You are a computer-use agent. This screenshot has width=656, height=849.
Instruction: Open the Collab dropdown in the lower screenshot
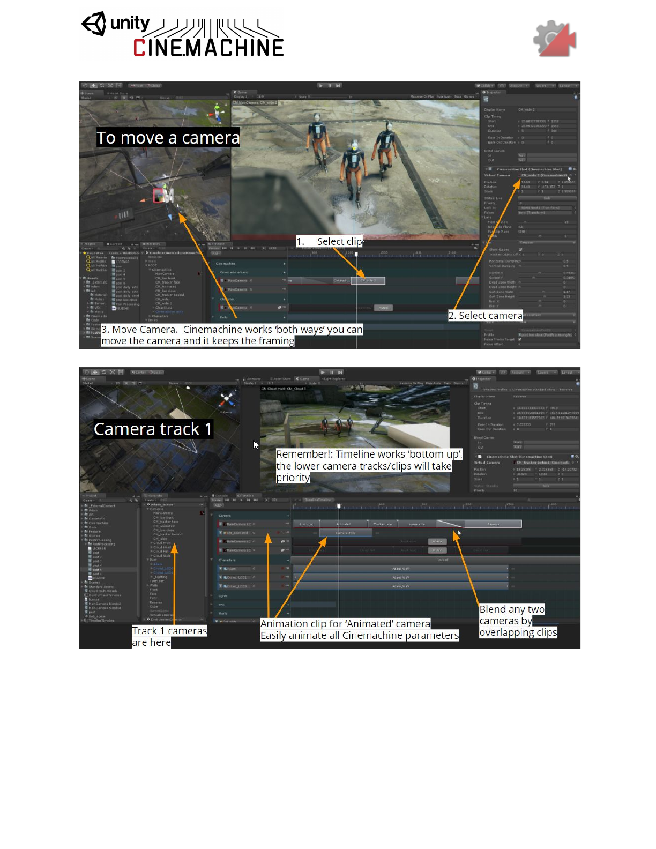(x=486, y=372)
